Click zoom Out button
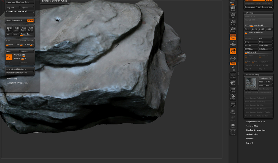The width and height of the screenshot is (278, 163). coord(16,34)
